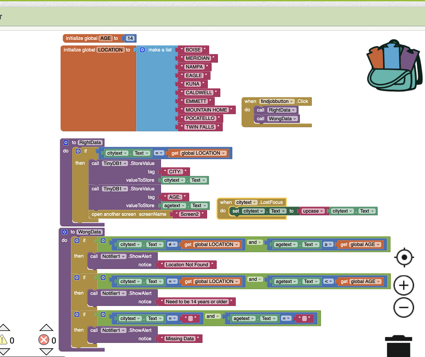Open the upcase dropdown in the LostFocus handler
This screenshot has height=357, width=425.
point(322,211)
